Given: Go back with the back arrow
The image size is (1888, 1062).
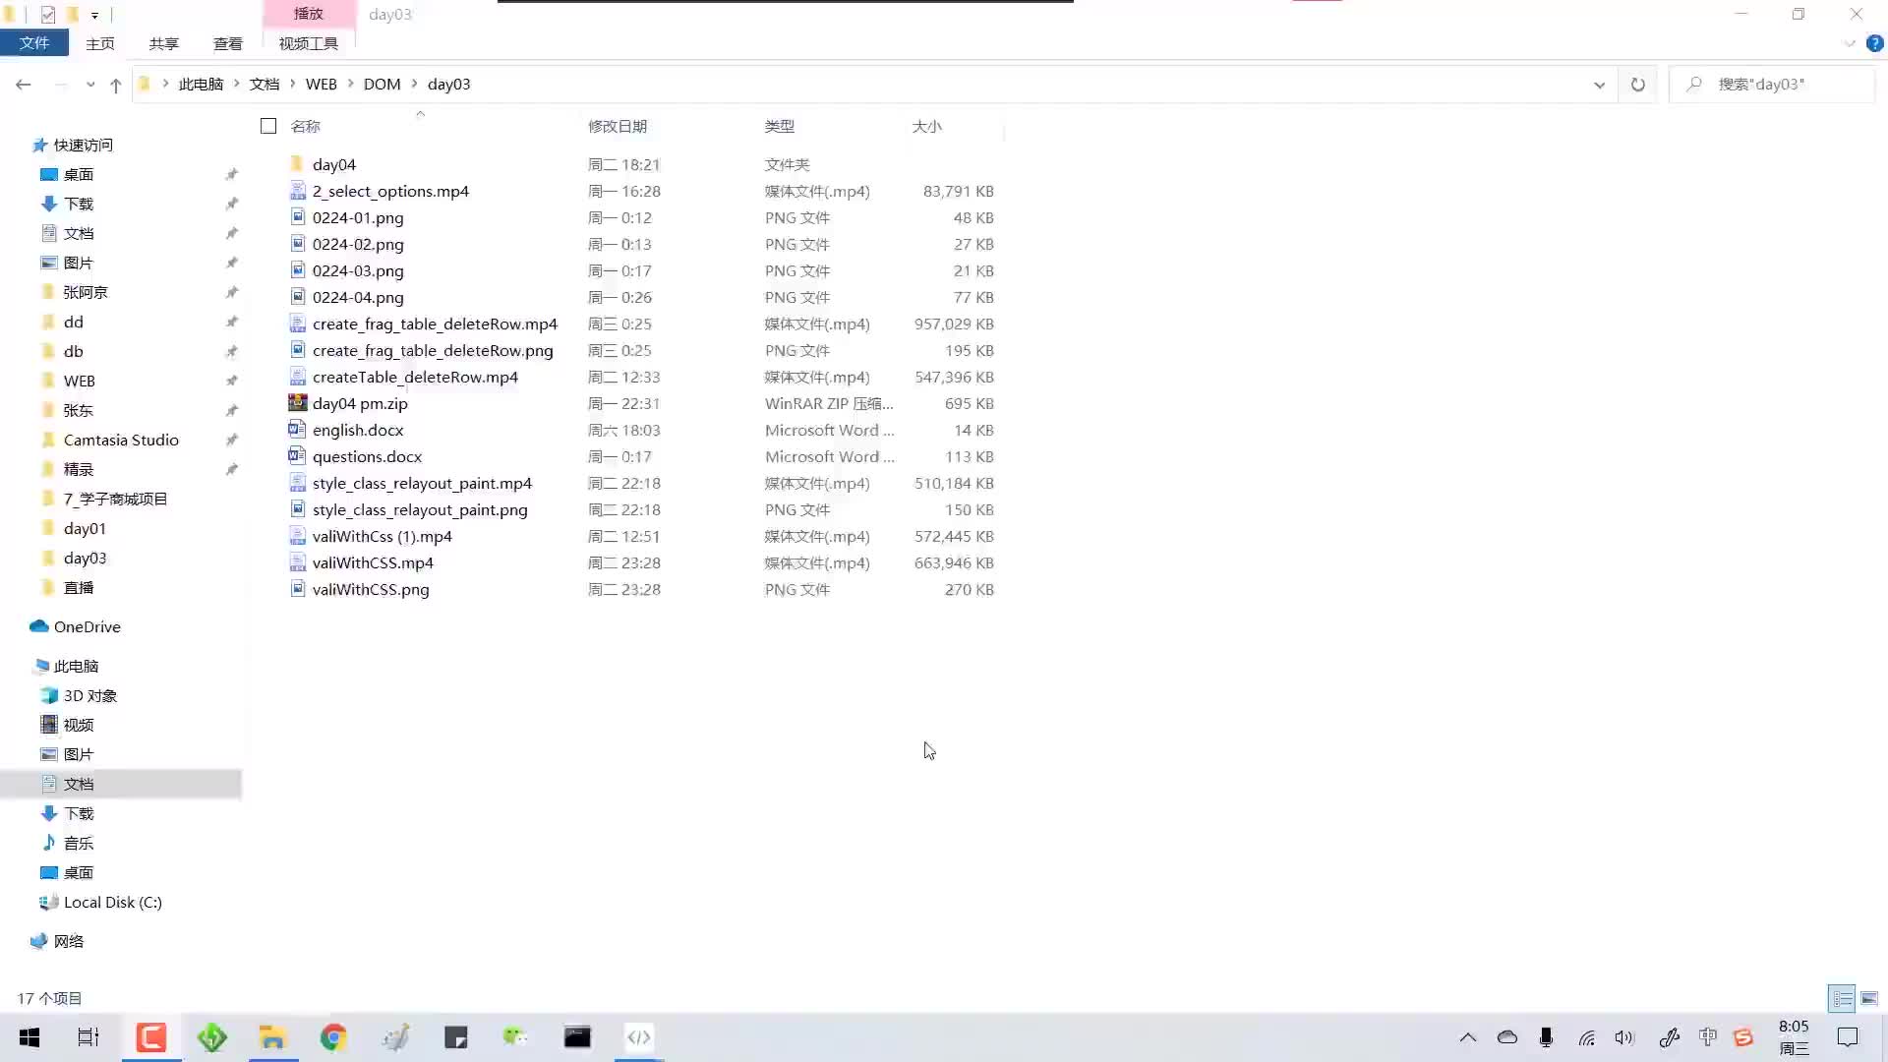Looking at the screenshot, I should click(24, 85).
